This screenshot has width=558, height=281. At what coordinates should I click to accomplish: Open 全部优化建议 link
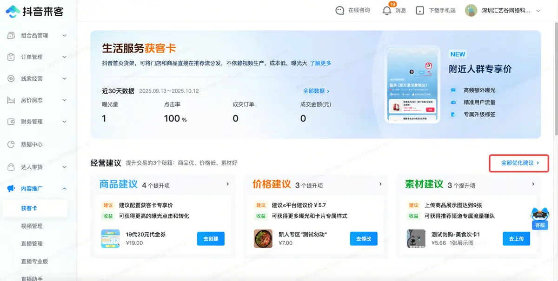519,163
